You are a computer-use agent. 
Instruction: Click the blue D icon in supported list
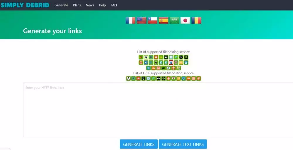point(171,57)
